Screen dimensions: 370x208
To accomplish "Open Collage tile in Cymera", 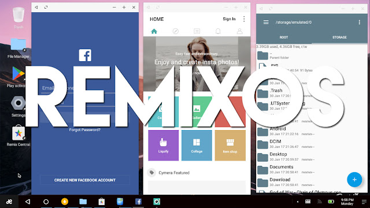I will point(197,145).
